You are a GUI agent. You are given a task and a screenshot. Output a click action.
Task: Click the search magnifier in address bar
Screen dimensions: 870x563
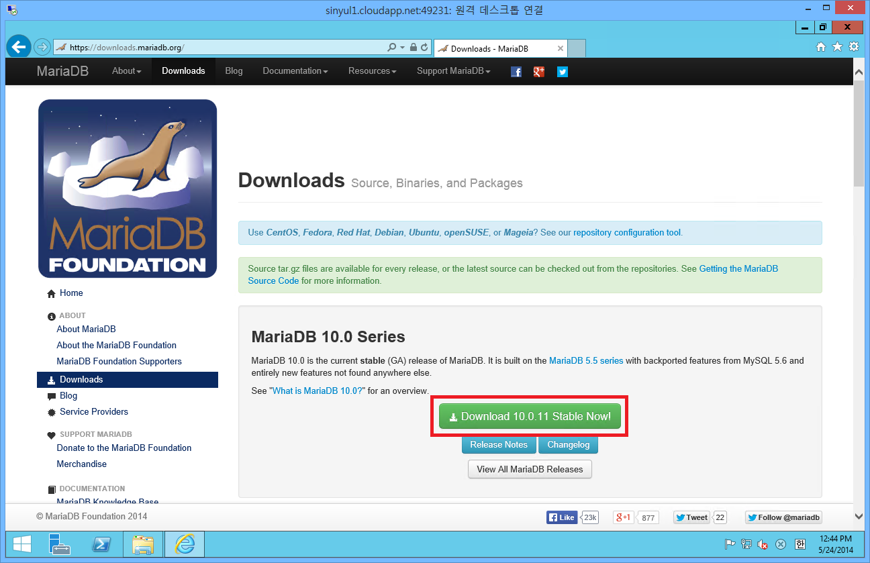pyautogui.click(x=392, y=48)
